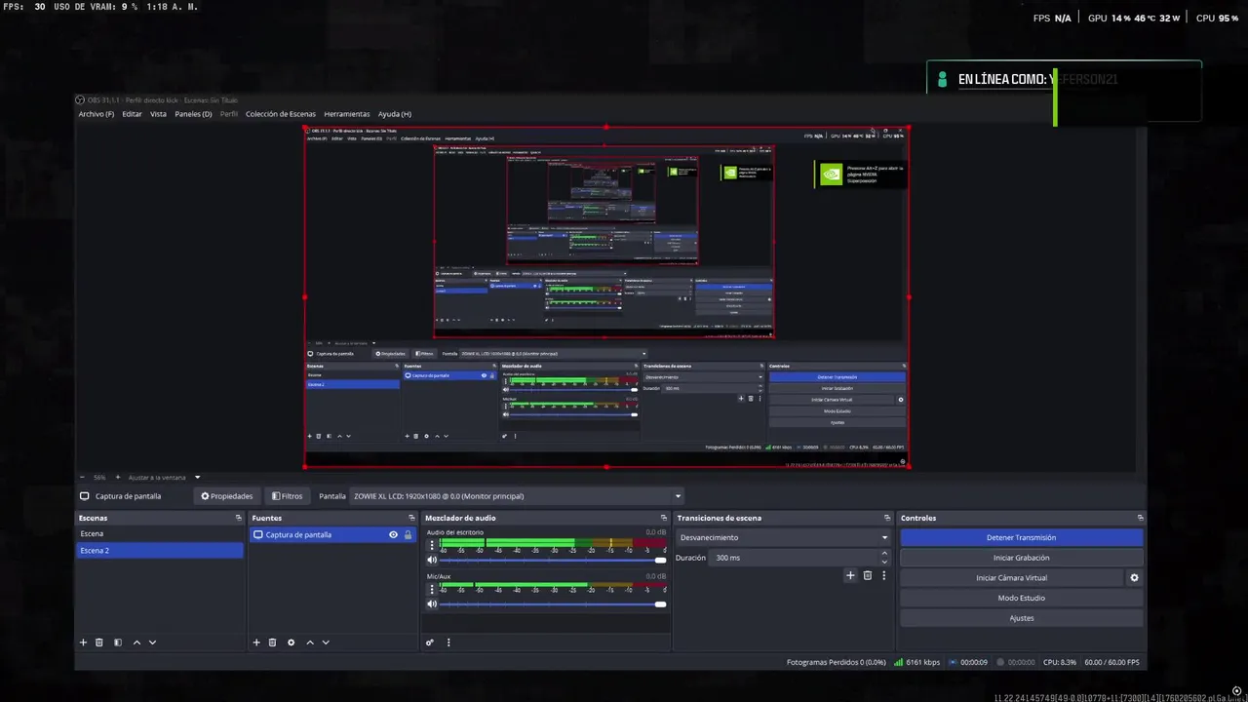Add a new scene with plus icon

click(x=83, y=643)
